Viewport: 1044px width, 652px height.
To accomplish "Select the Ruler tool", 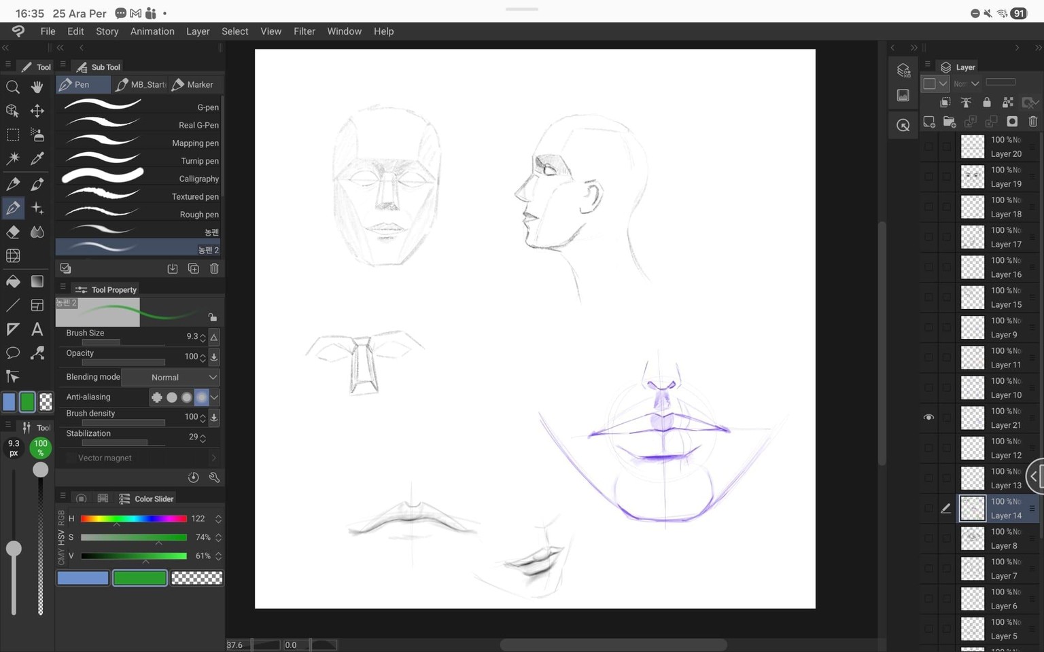I will pyautogui.click(x=12, y=329).
